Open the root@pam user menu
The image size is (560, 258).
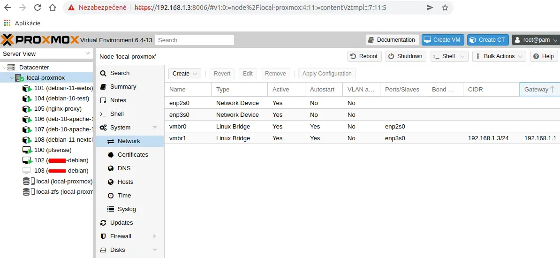(x=536, y=40)
